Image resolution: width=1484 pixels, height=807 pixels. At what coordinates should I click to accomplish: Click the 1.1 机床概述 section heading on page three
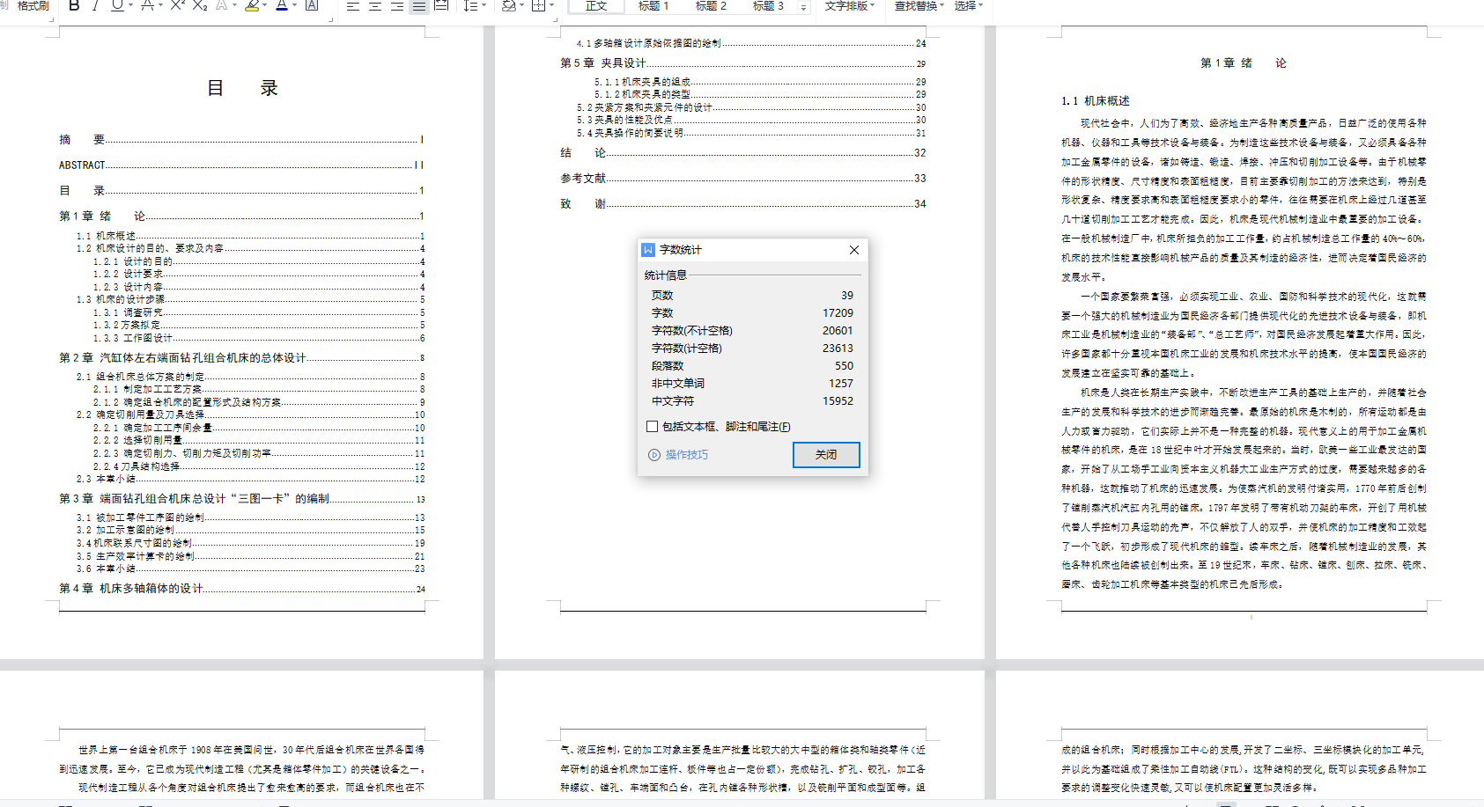click(x=1096, y=101)
